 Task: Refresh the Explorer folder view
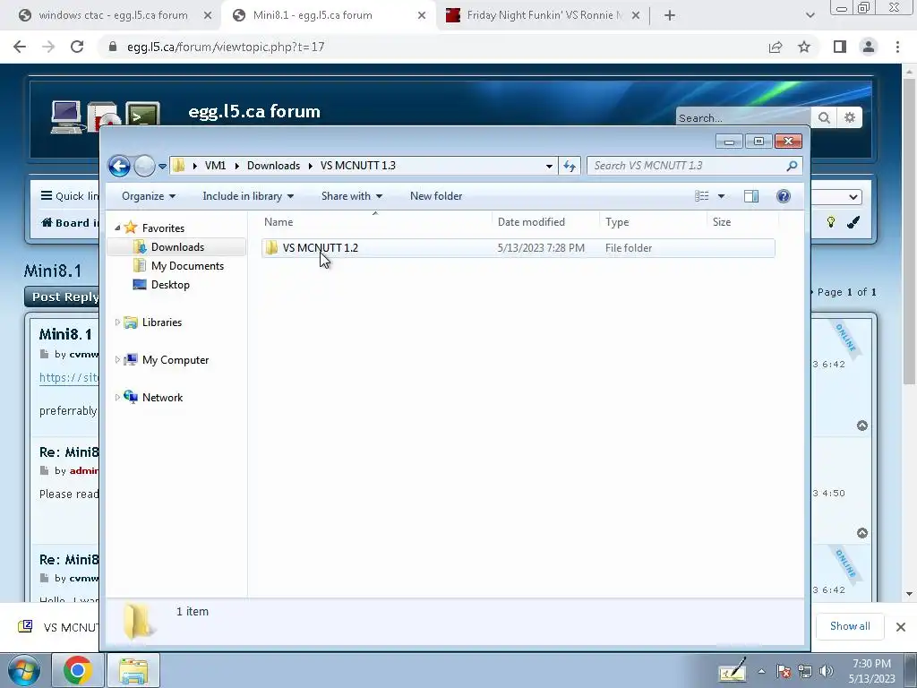coord(570,166)
